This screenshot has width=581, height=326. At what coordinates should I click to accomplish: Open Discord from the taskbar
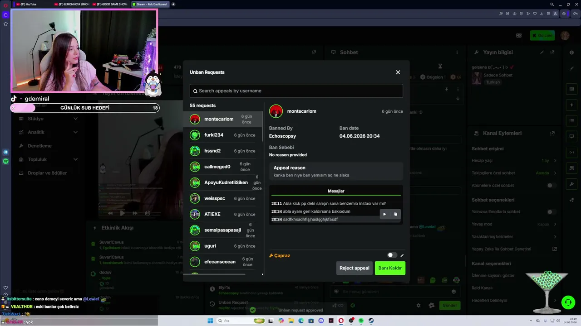[x=321, y=321]
